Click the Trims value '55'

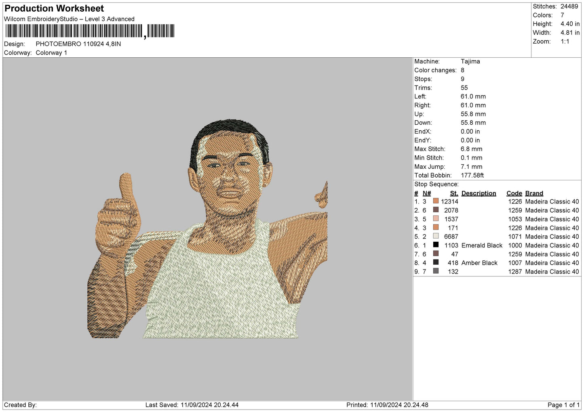[464, 88]
